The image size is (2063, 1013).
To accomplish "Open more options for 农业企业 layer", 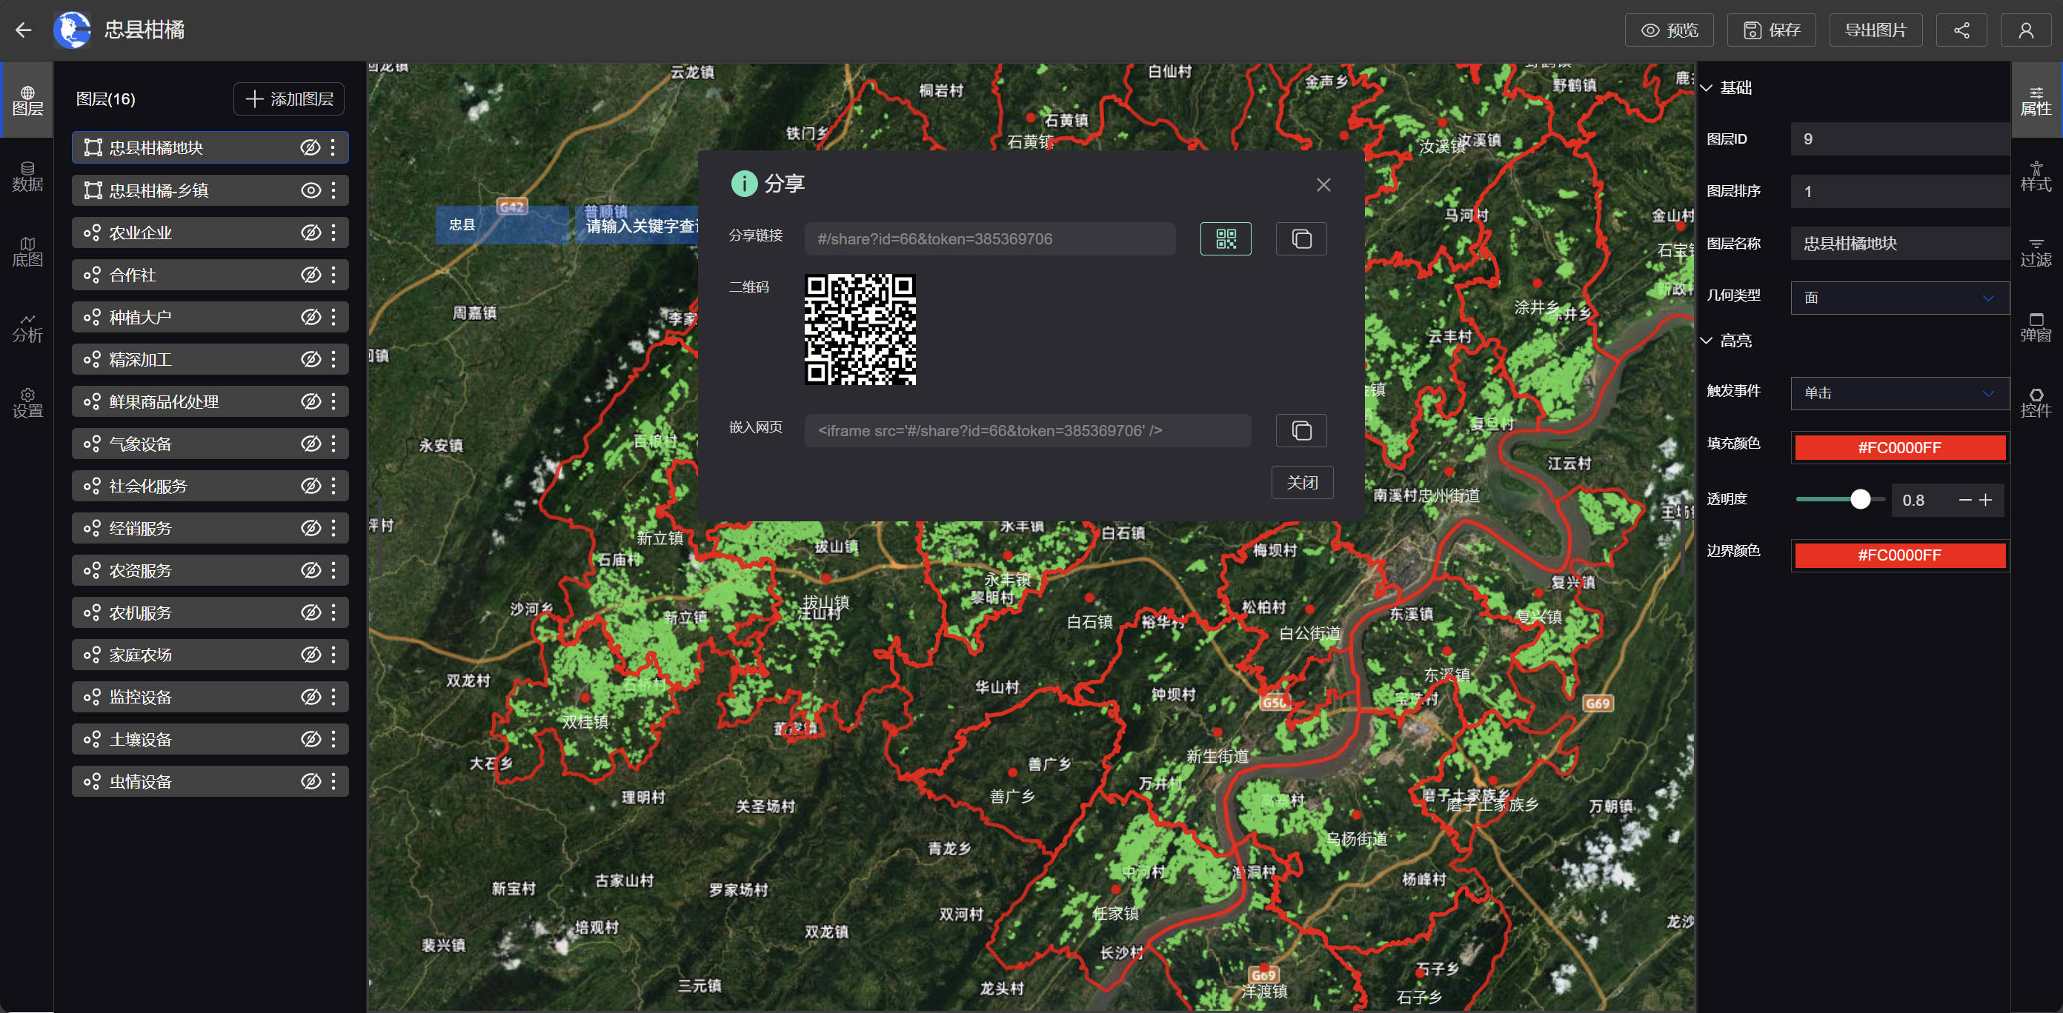I will click(x=333, y=233).
